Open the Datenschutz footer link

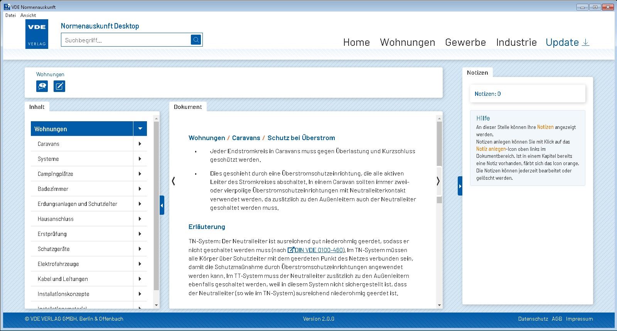(533, 319)
